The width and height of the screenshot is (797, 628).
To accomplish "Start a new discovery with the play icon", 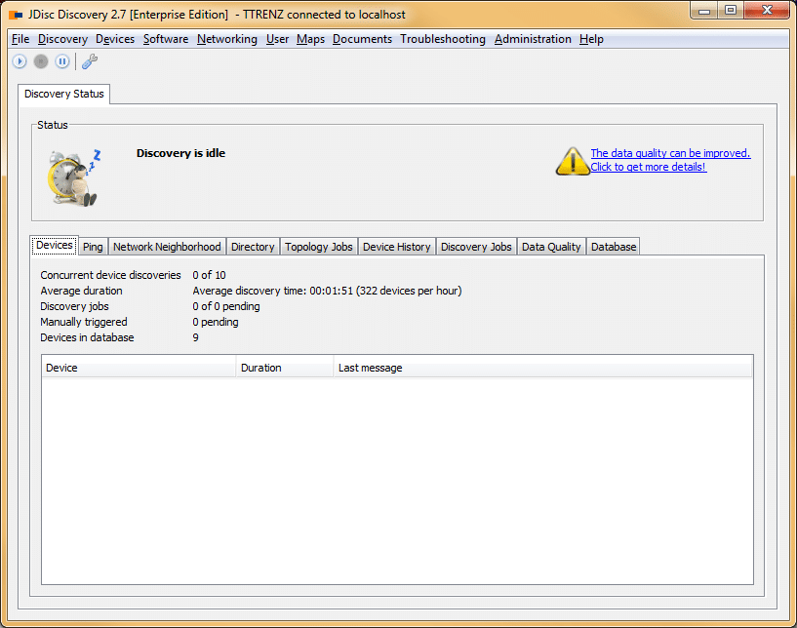I will tap(20, 61).
